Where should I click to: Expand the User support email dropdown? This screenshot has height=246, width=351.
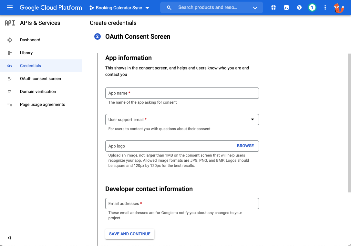tap(252, 119)
